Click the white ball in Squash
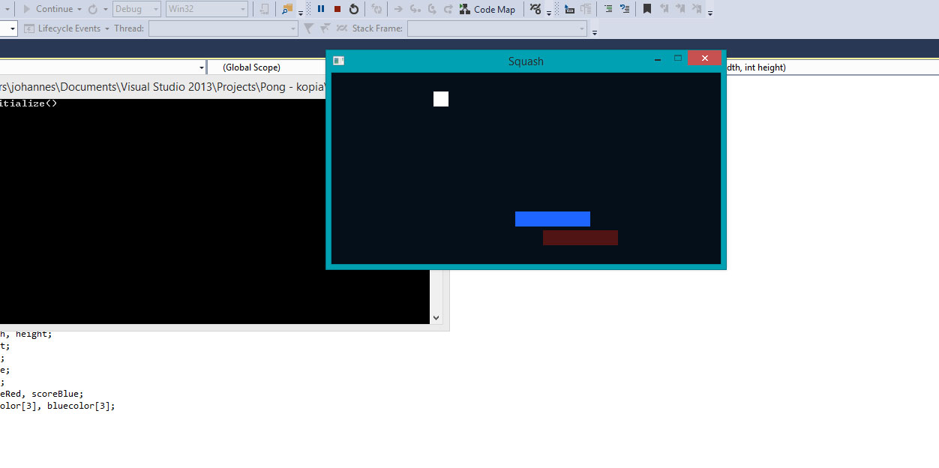Image resolution: width=939 pixels, height=468 pixels. (x=441, y=99)
